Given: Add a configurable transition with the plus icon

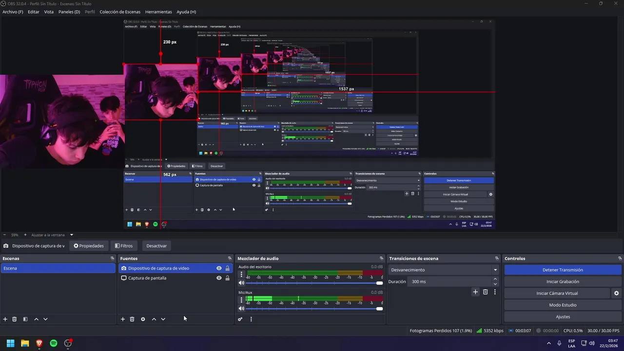Looking at the screenshot, I should (x=476, y=292).
